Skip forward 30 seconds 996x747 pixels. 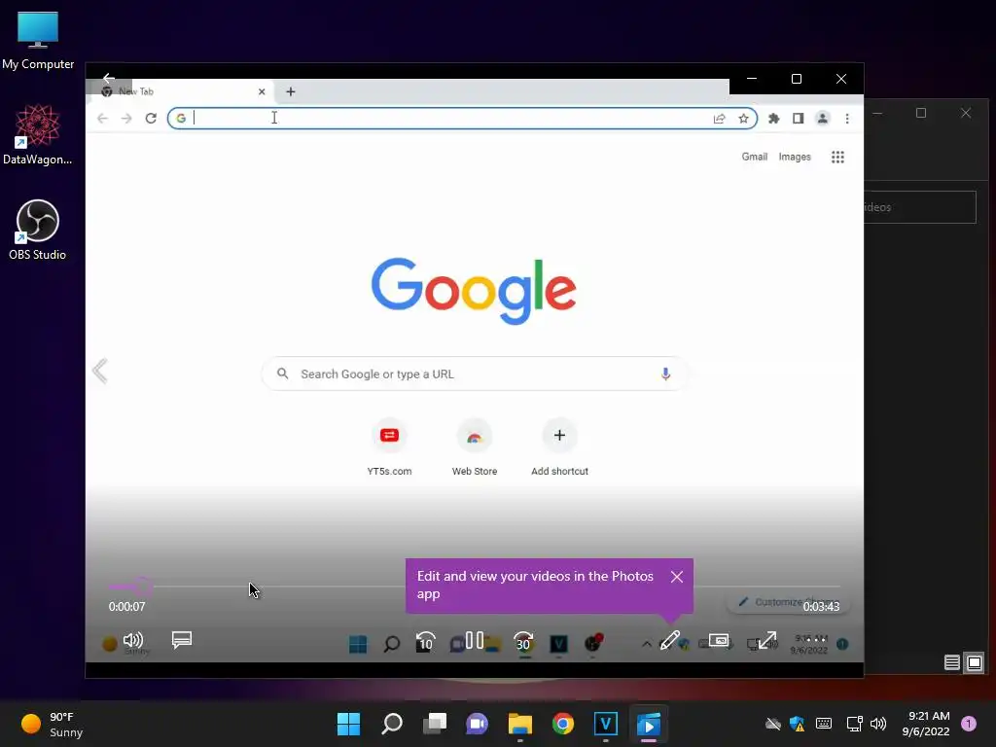point(523,642)
